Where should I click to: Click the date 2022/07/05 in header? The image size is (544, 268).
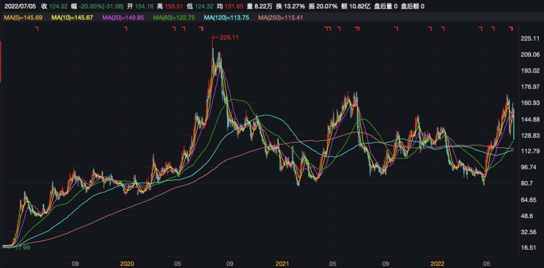click(x=19, y=6)
